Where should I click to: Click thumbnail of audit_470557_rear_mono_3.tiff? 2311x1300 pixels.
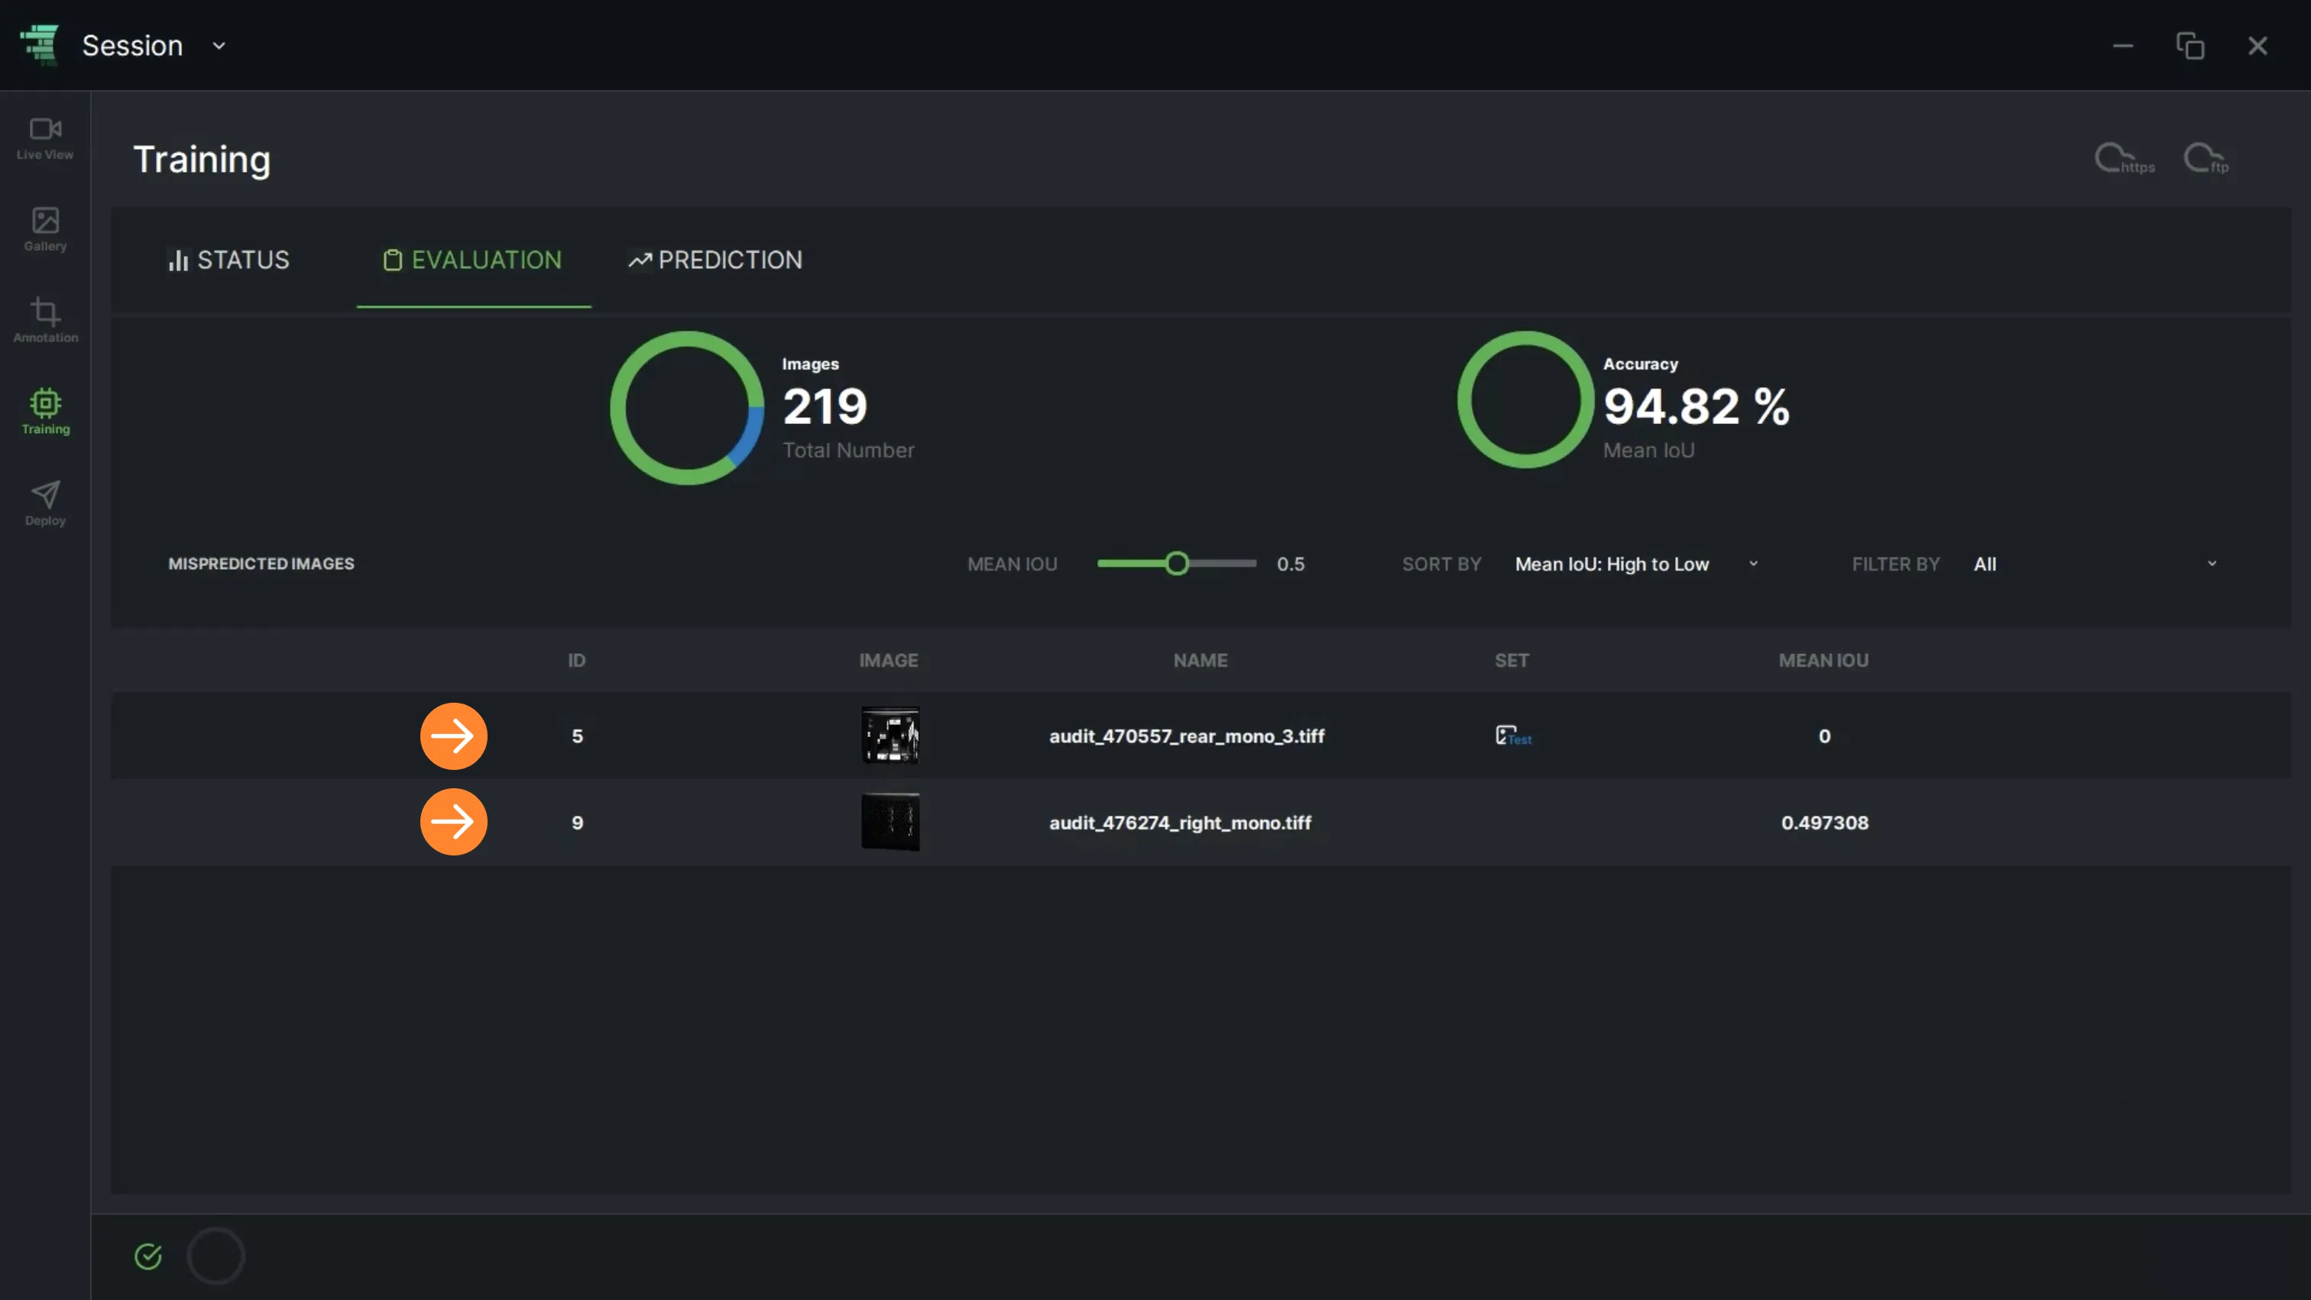point(890,736)
